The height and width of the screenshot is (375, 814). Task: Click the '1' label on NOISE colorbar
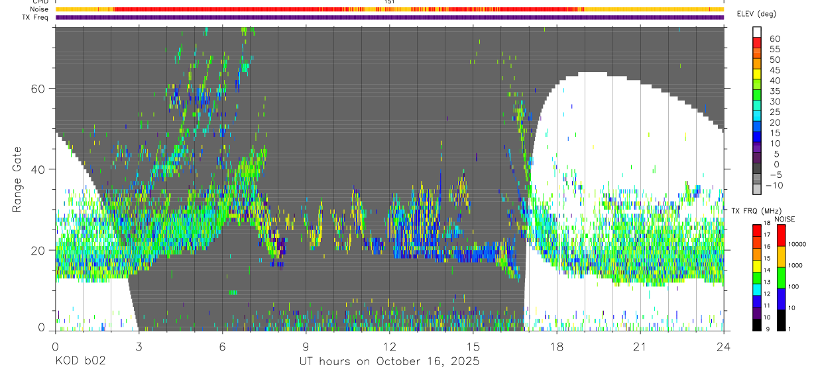[x=789, y=329]
